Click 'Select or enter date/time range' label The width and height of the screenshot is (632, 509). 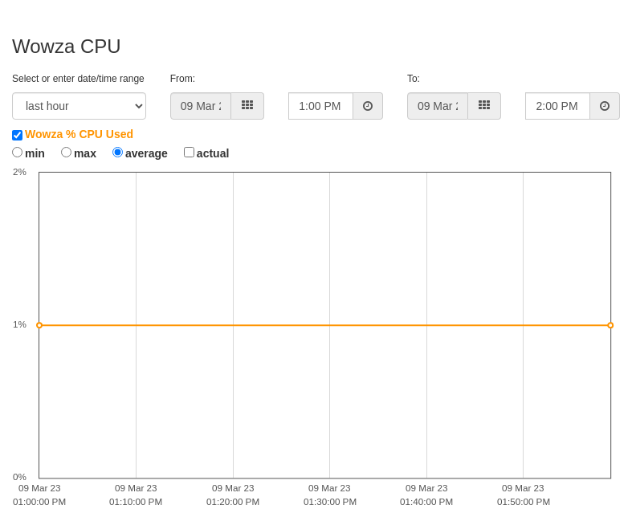point(78,79)
